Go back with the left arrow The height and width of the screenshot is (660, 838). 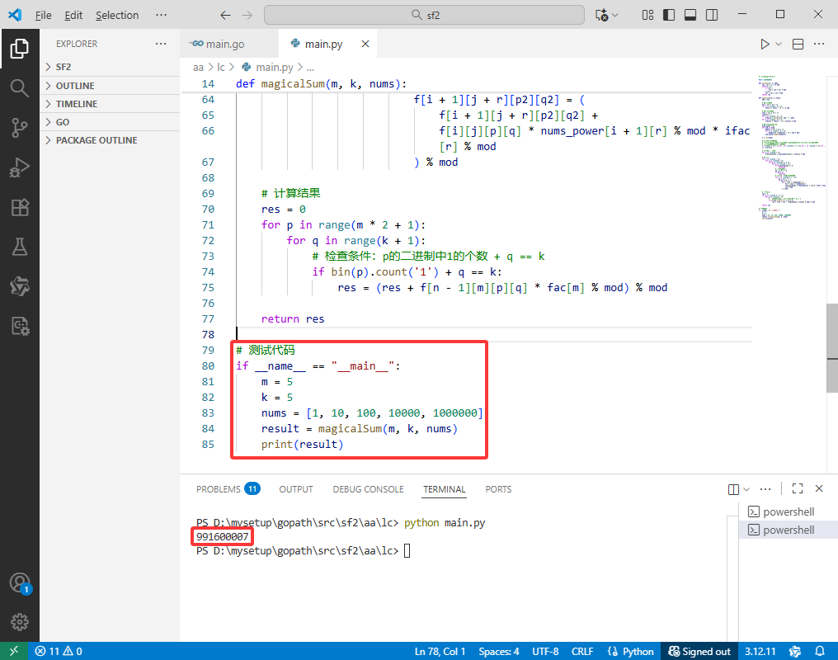click(x=225, y=15)
